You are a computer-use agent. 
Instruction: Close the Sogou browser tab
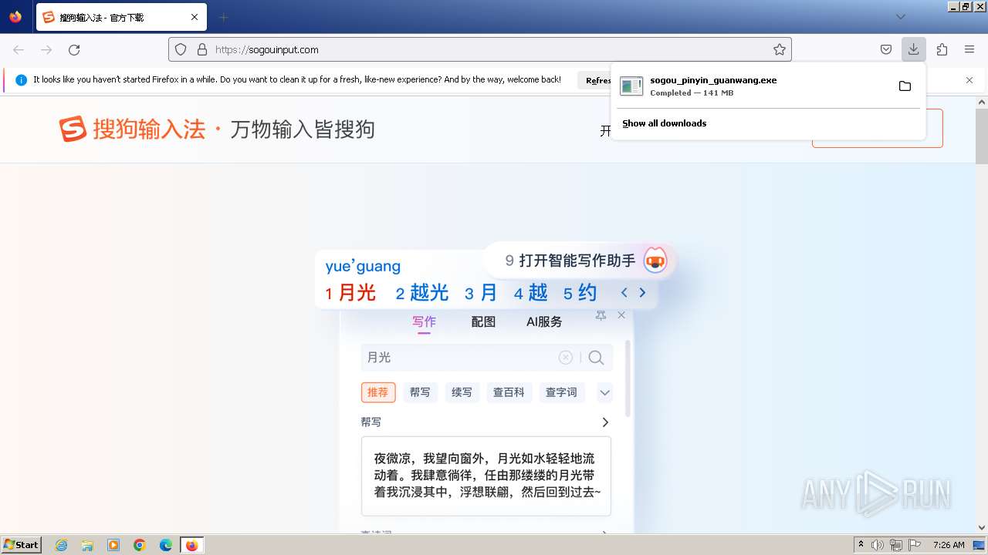195,17
